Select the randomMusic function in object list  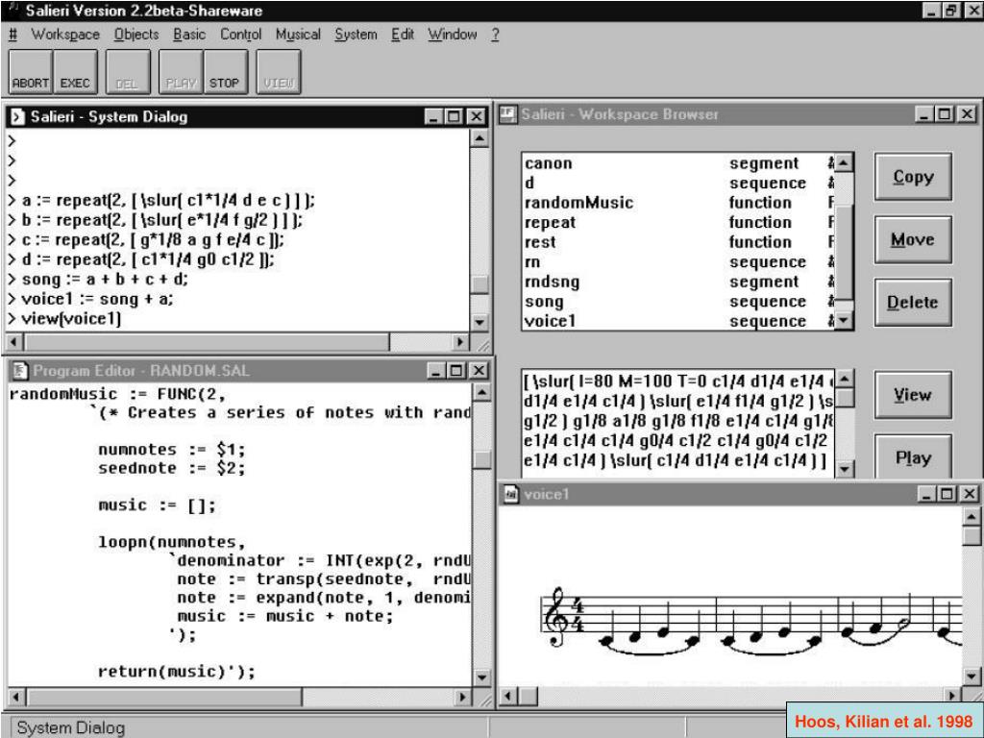[x=678, y=203]
